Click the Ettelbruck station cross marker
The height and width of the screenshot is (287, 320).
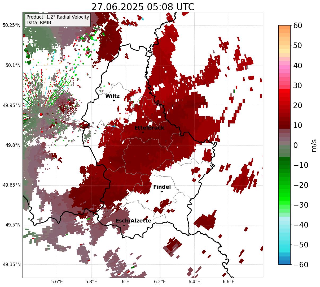click(x=143, y=132)
